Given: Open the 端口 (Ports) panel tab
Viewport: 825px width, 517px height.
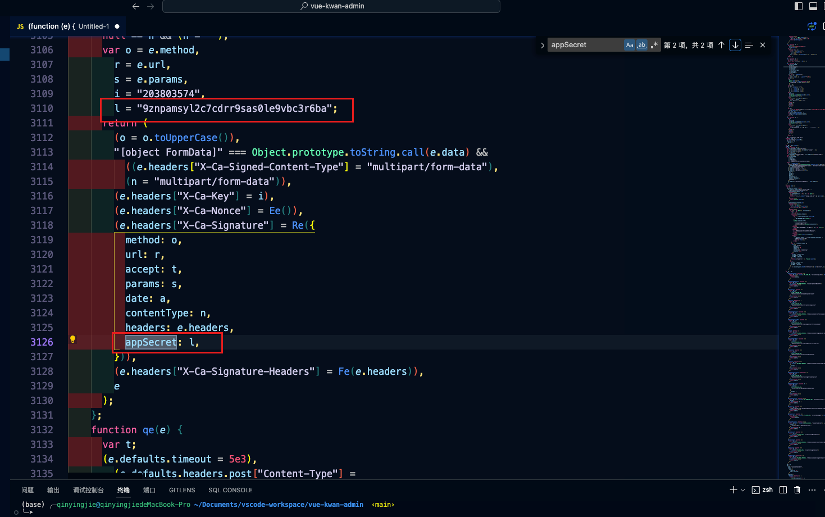Looking at the screenshot, I should pyautogui.click(x=149, y=490).
